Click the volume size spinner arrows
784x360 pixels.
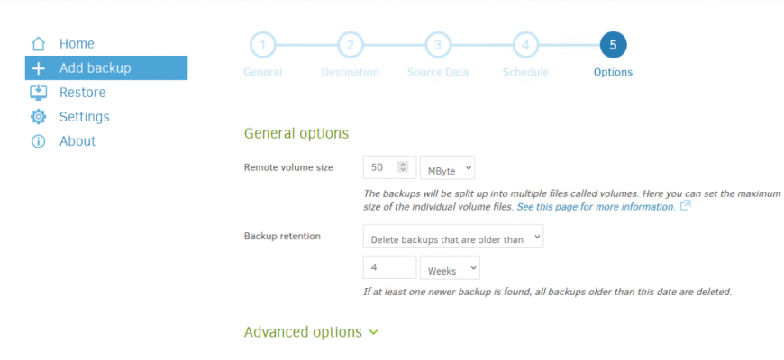point(403,167)
